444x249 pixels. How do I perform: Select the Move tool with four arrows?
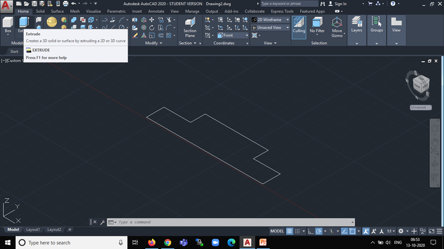coord(152,20)
